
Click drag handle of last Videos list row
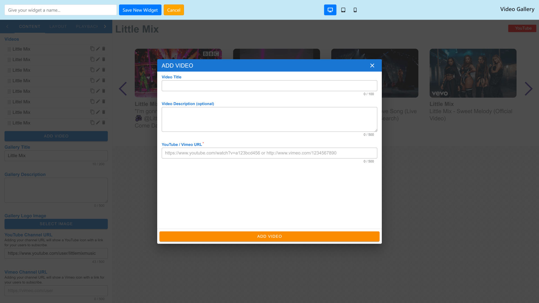(9, 123)
